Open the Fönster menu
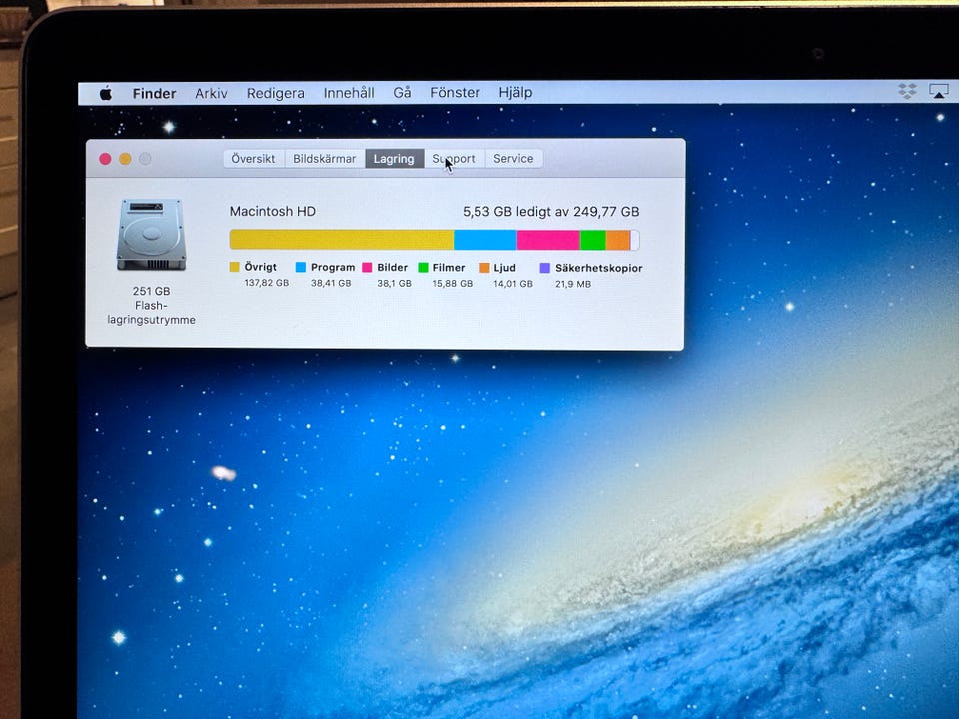The height and width of the screenshot is (719, 959). 455,92
